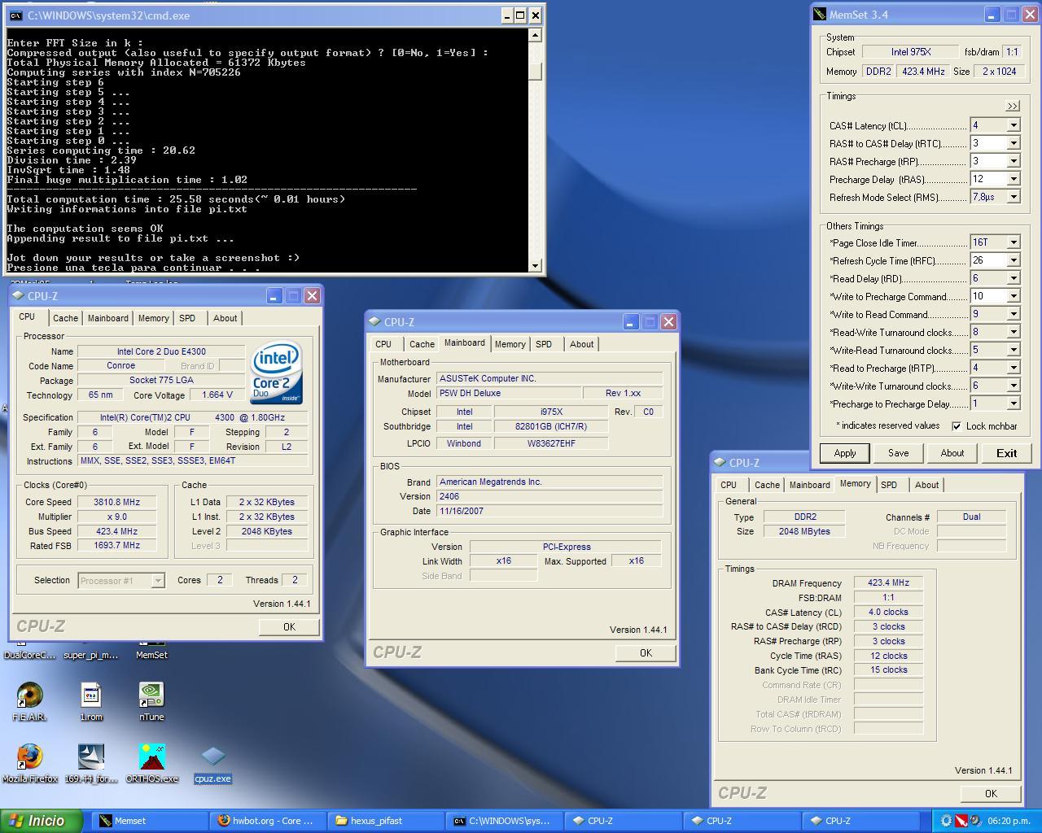Click the About button in MemSet
Image resolution: width=1042 pixels, height=833 pixels.
coord(952,453)
